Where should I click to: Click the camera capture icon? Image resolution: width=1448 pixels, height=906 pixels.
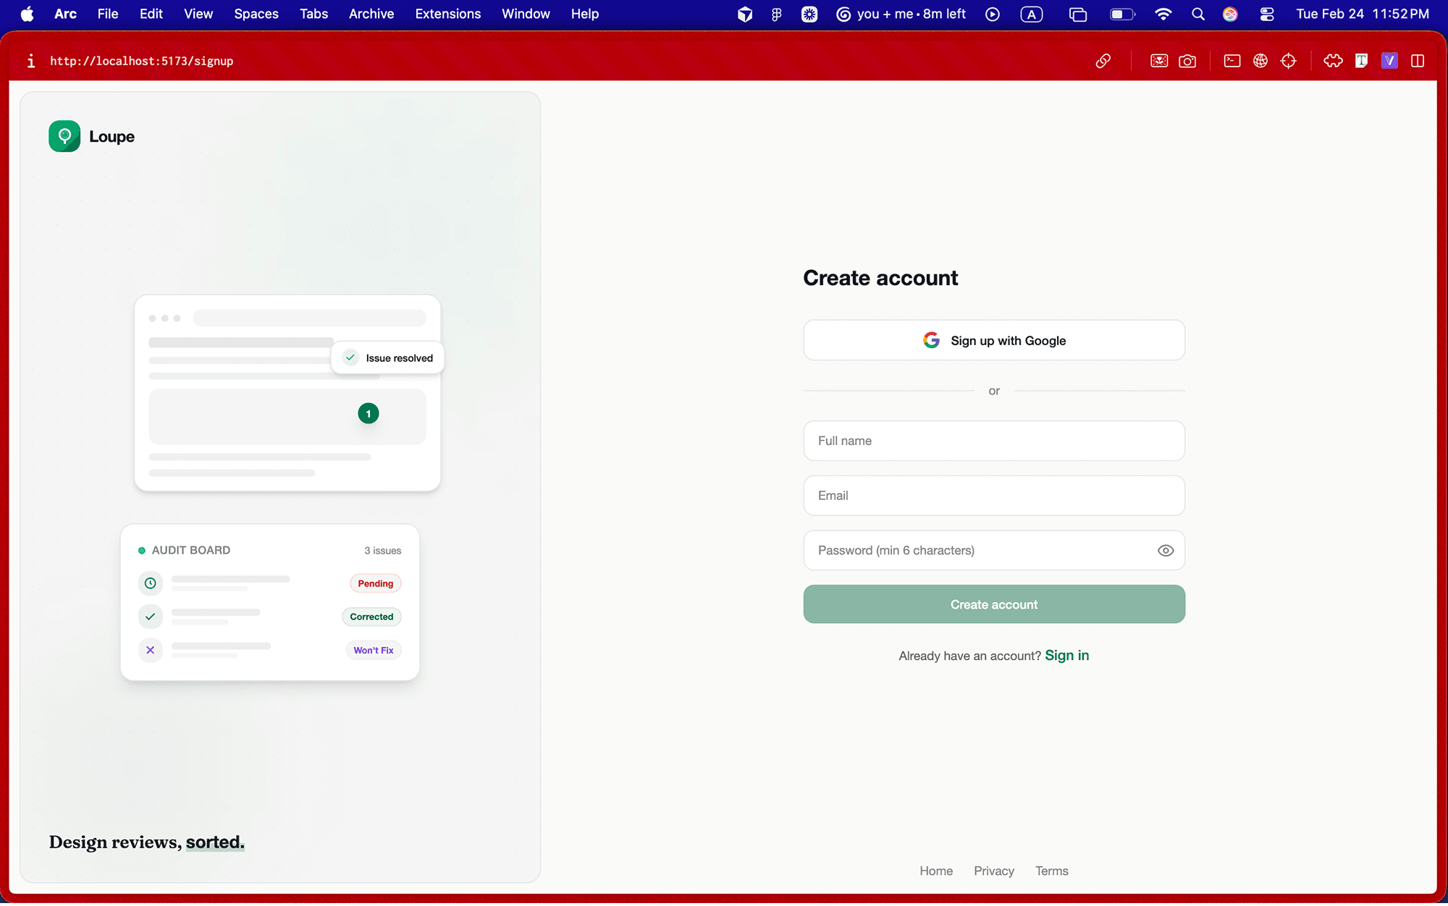(1187, 61)
